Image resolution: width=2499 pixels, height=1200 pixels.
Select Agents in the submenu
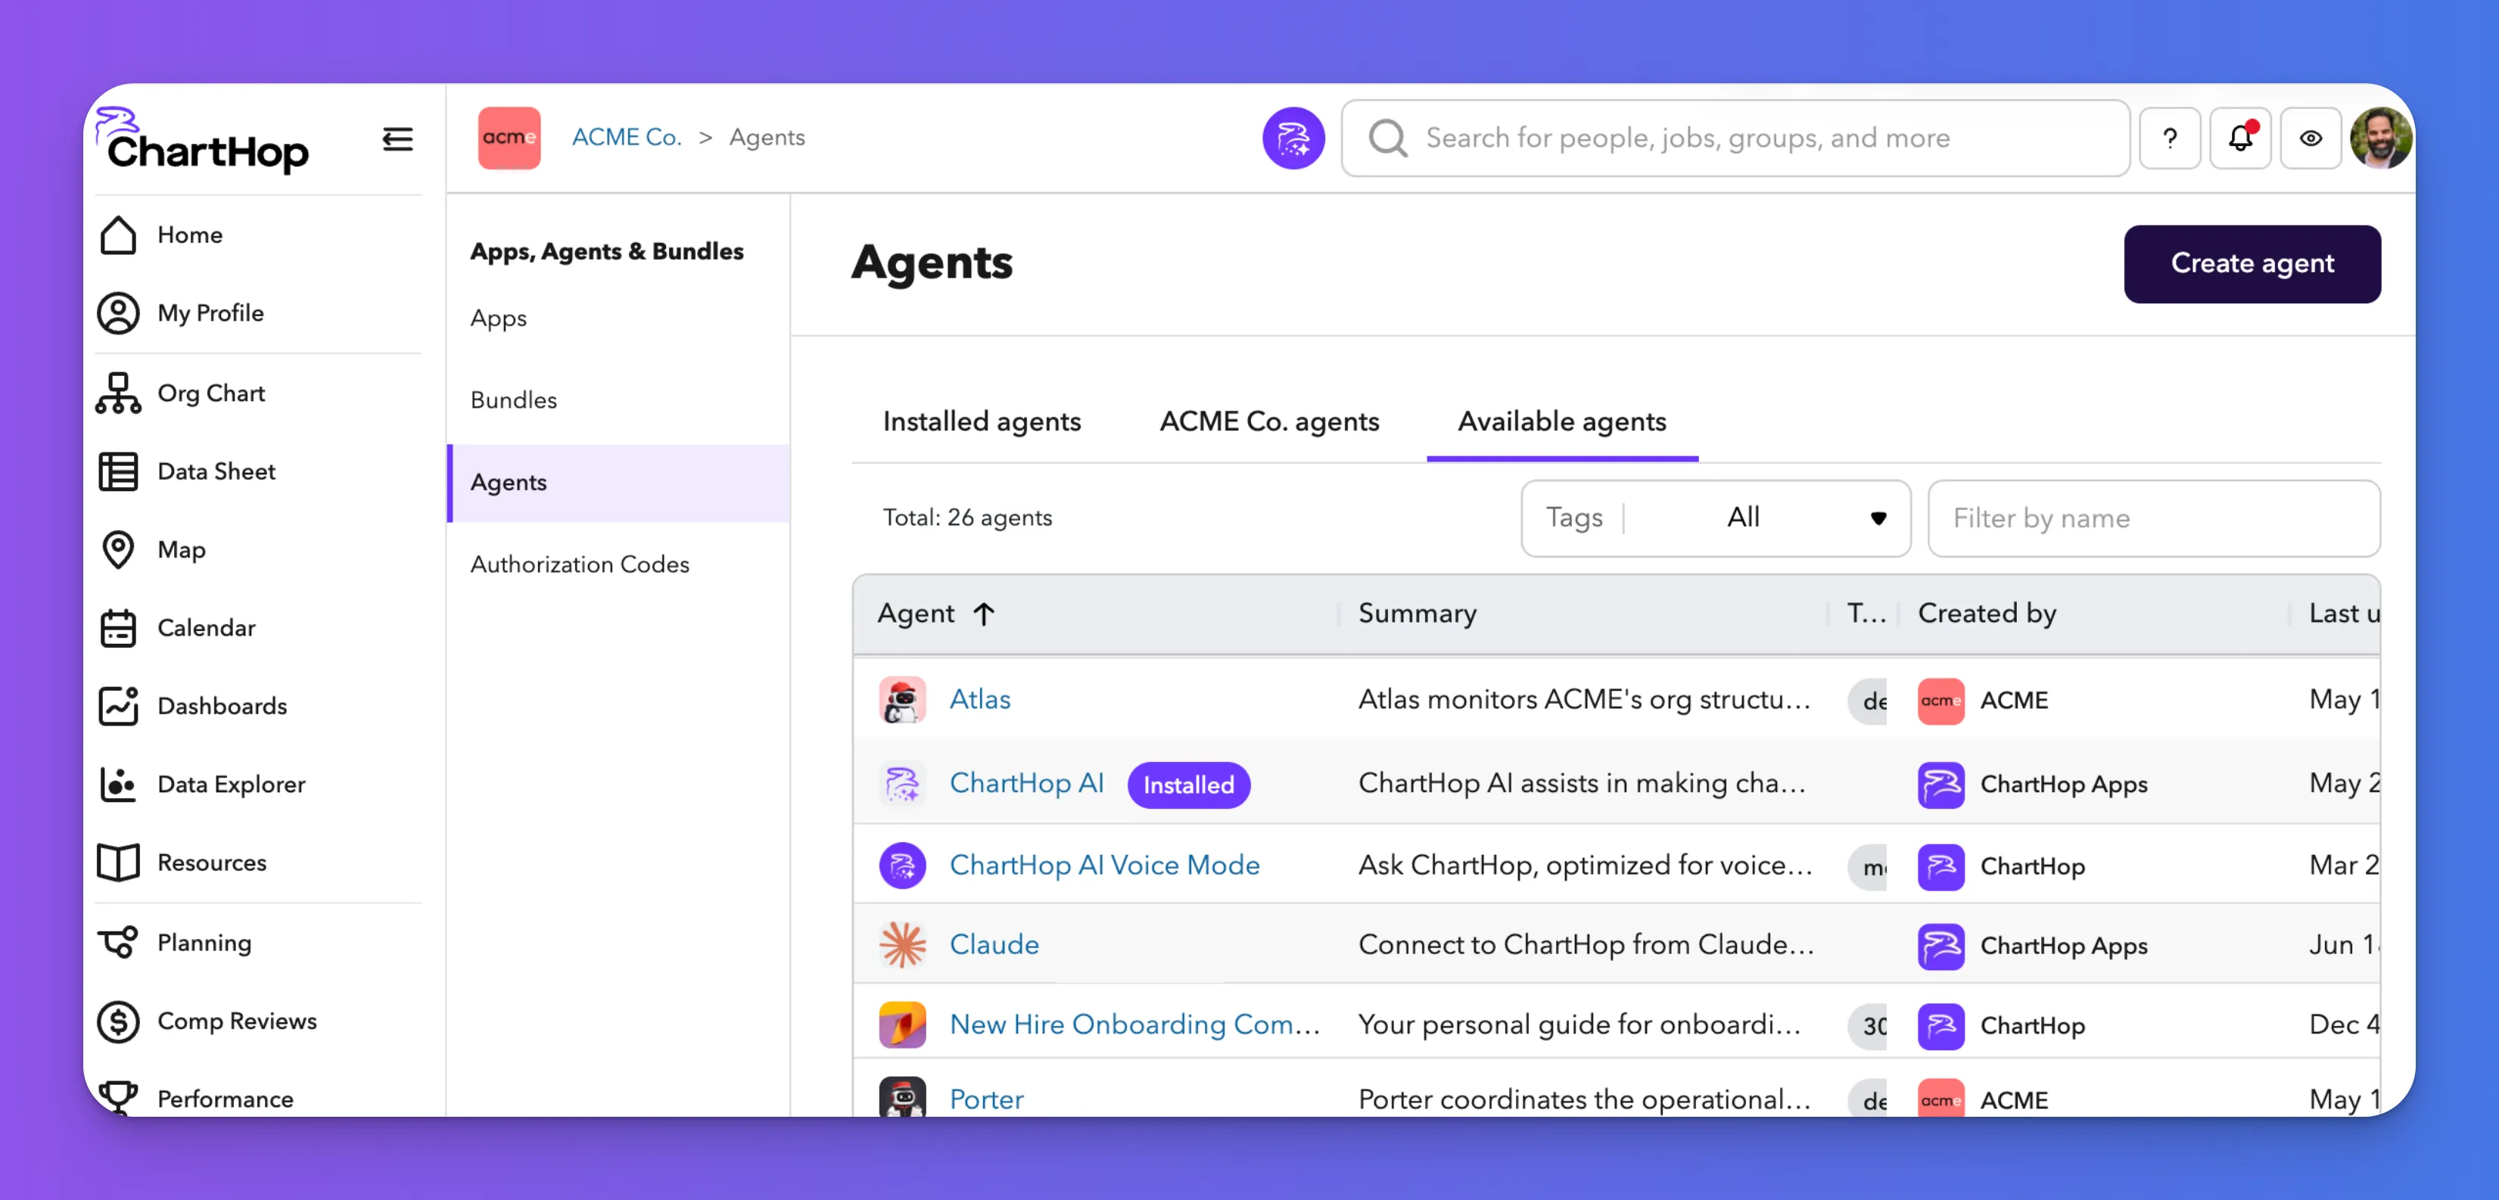point(618,482)
